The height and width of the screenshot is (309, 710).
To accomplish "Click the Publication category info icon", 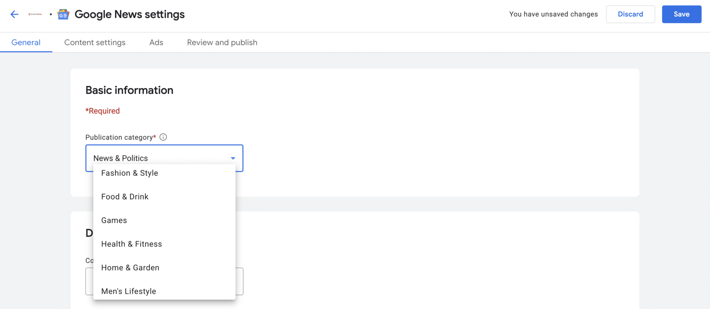I will (163, 137).
